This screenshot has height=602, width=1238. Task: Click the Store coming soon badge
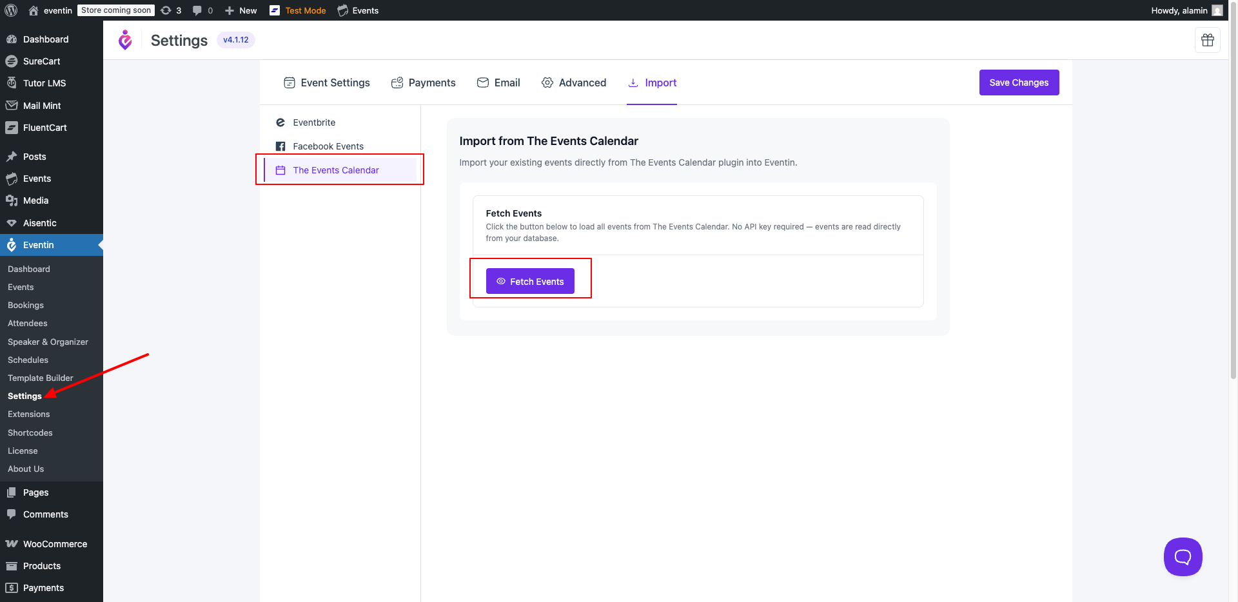point(116,10)
